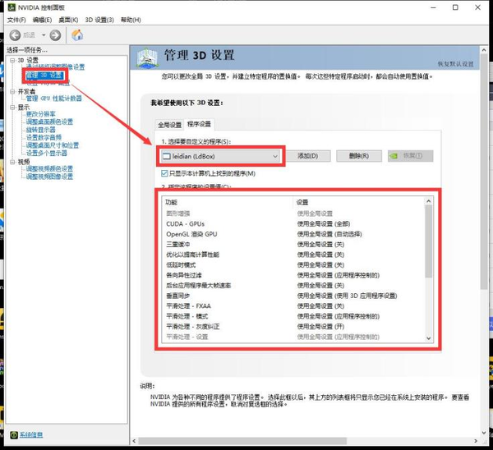Select 旋转显示器 tree item
This screenshot has height=450, width=493.
click(41, 130)
